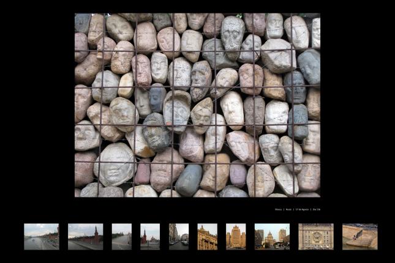Open the narrow thumbnail of the empty road
This screenshot has width=395, height=263.
[121, 236]
